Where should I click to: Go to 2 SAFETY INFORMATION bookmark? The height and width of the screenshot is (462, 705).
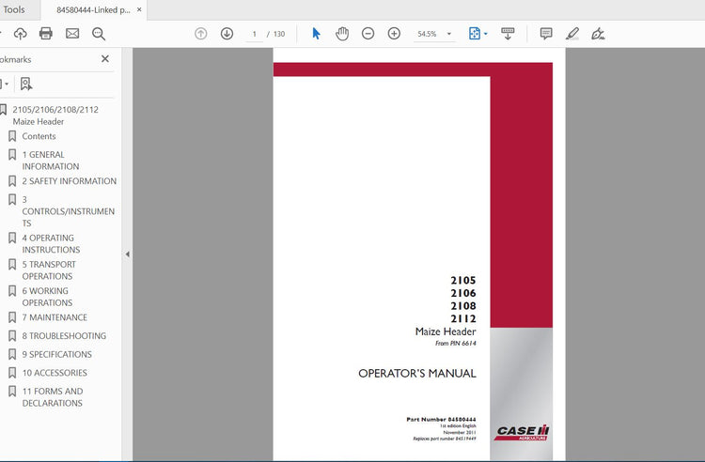coord(70,181)
